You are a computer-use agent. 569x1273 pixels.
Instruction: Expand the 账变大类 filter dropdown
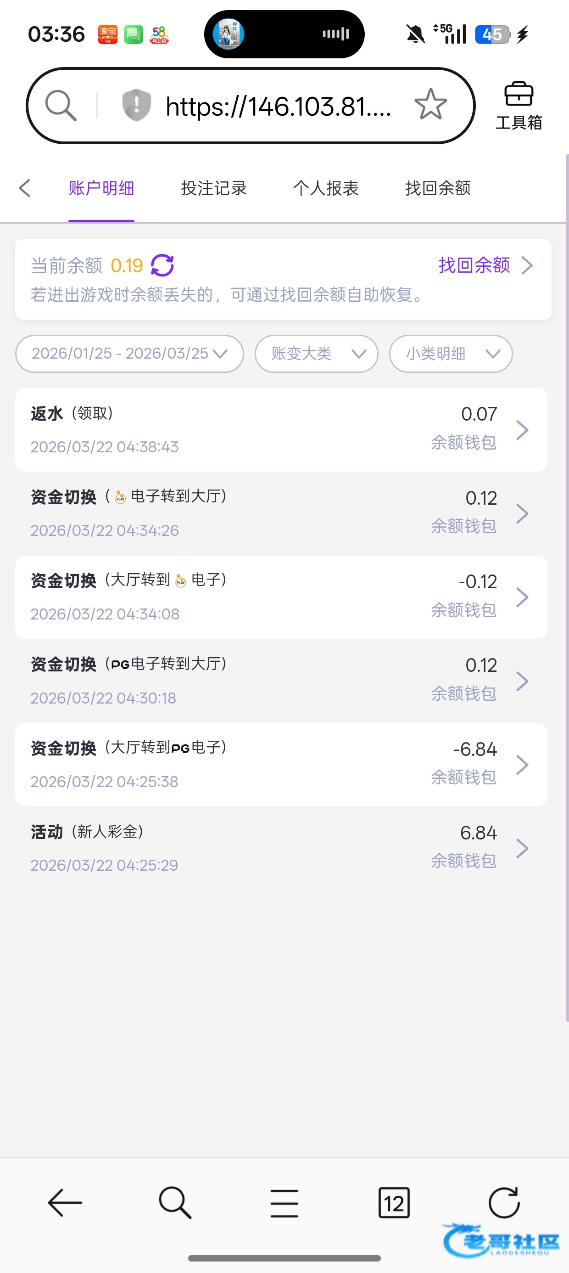pos(317,353)
